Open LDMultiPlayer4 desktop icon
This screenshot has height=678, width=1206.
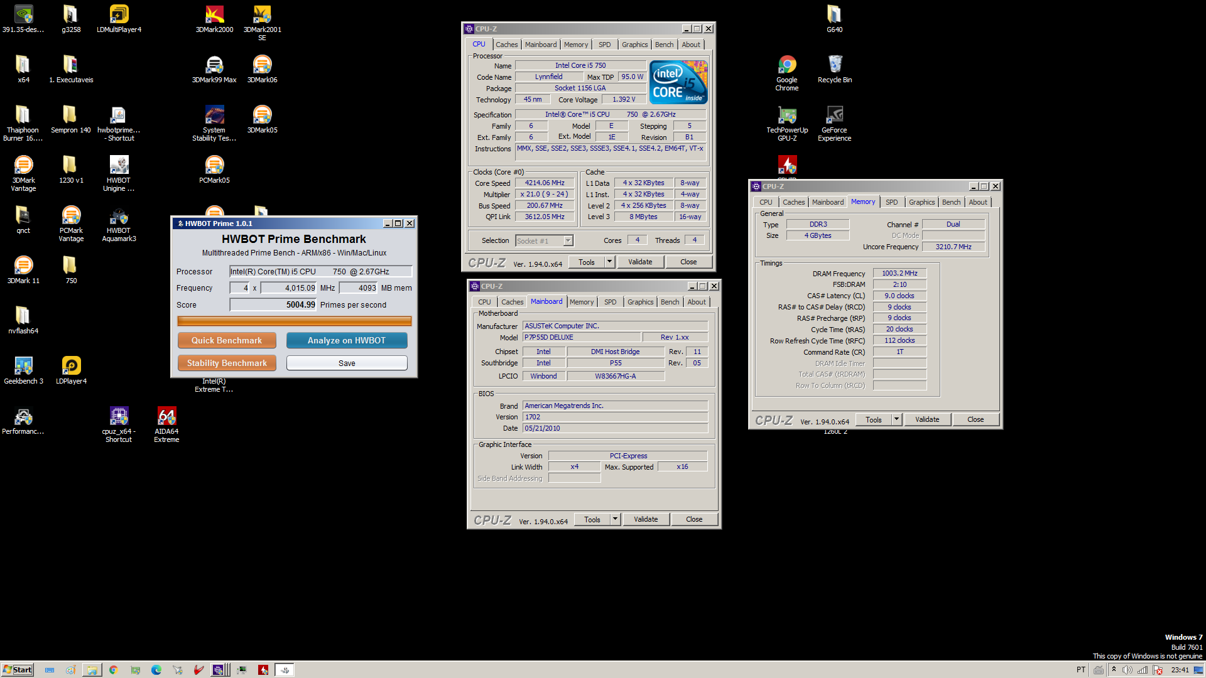tap(119, 19)
